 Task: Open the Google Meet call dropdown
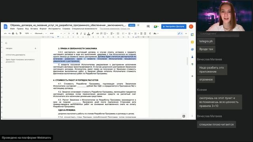156,26
